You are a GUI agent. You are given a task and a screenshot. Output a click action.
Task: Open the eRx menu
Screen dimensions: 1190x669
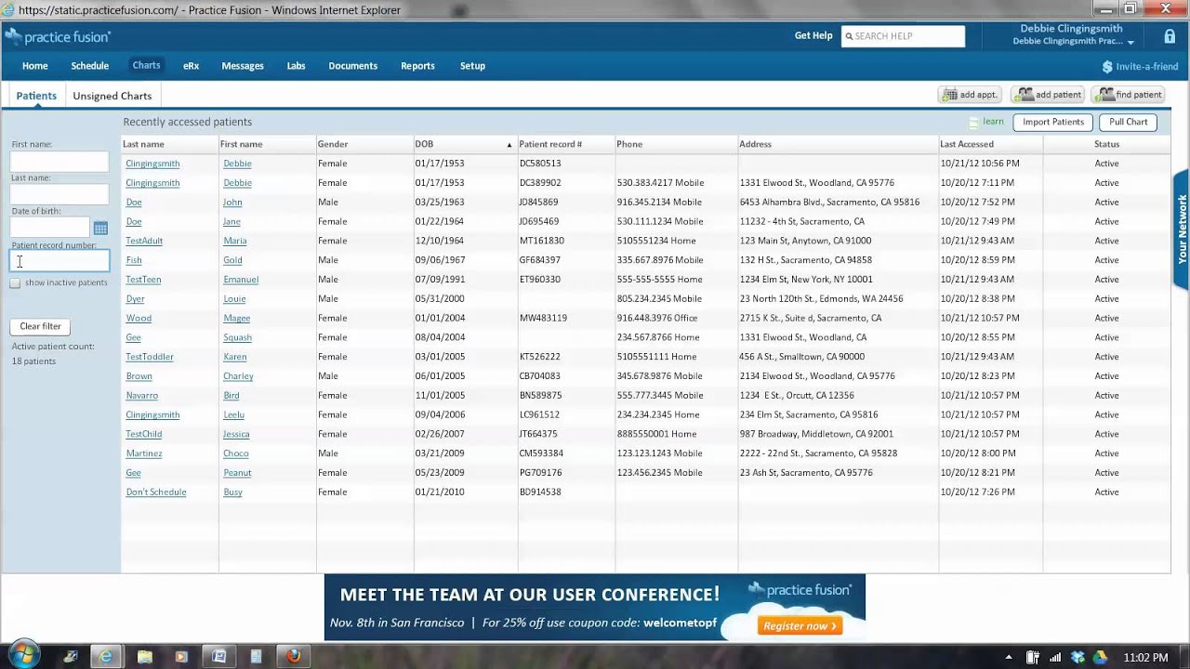point(191,66)
